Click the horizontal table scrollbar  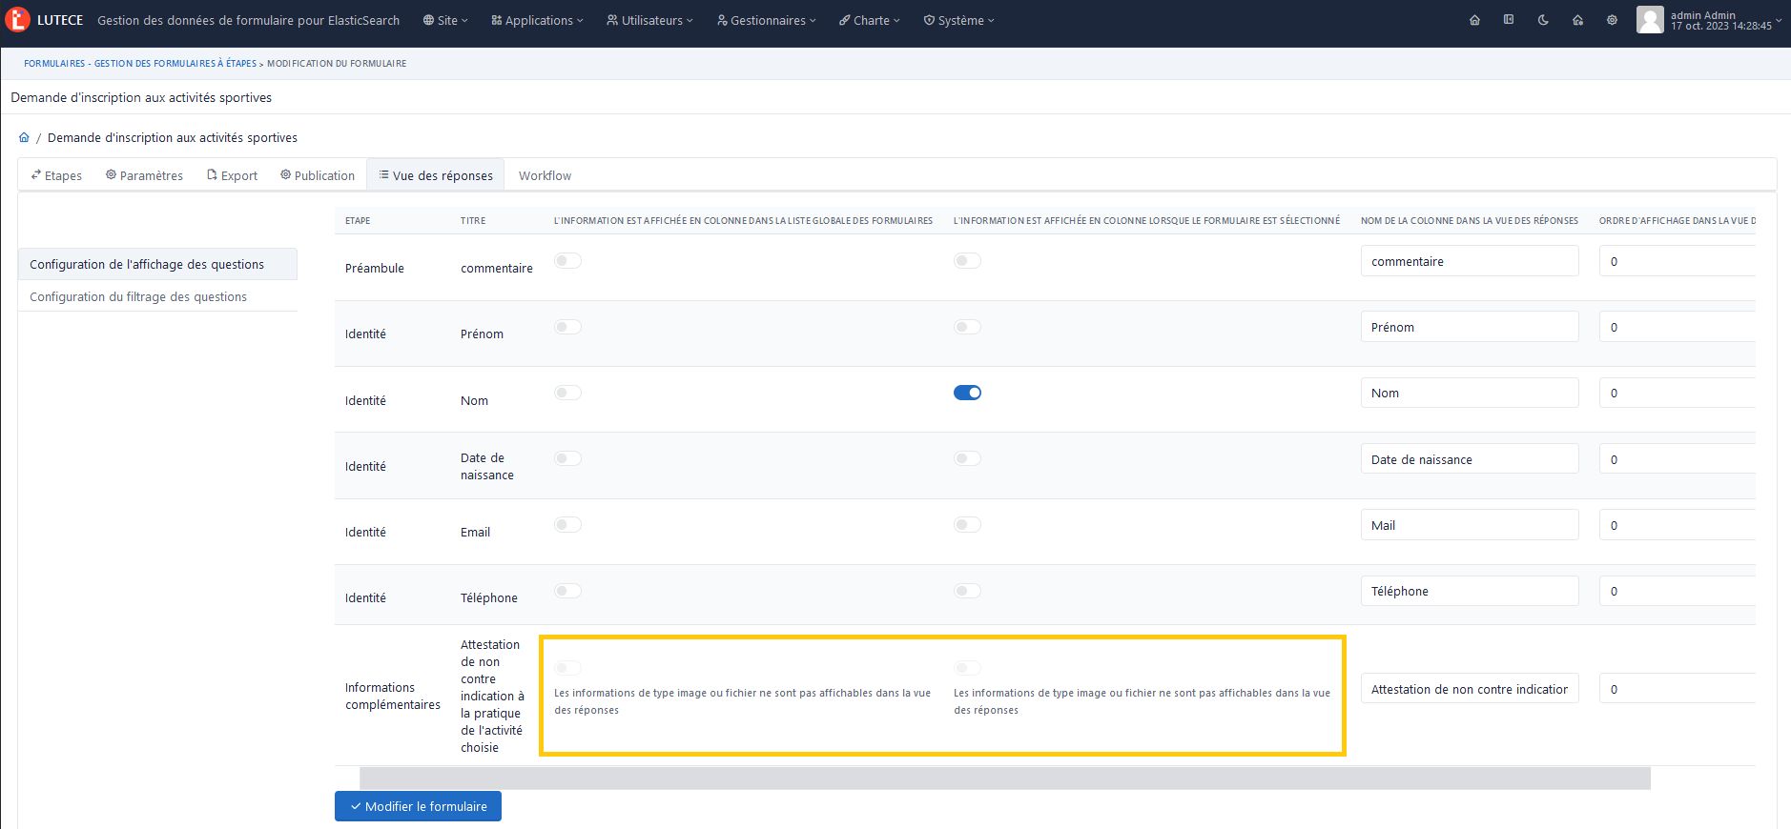pyautogui.click(x=1004, y=778)
